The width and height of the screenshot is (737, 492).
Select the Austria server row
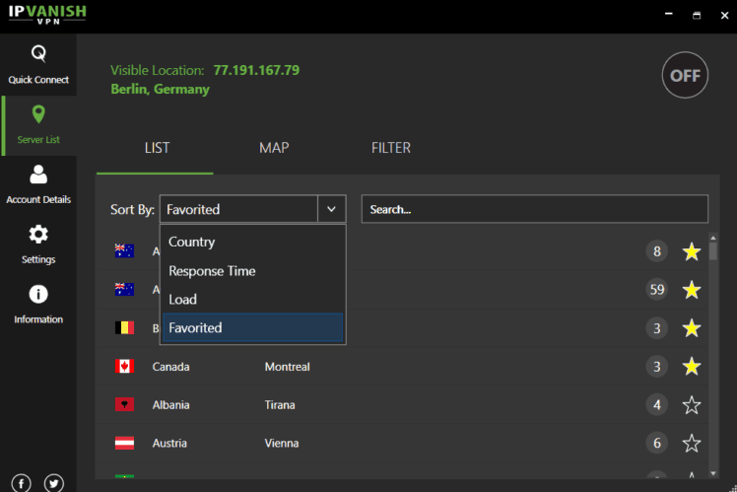click(402, 443)
